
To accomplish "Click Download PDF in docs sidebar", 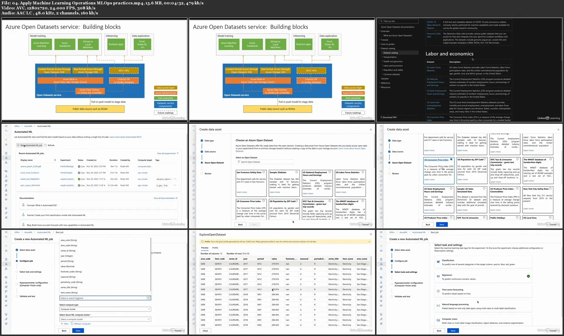I will point(389,117).
